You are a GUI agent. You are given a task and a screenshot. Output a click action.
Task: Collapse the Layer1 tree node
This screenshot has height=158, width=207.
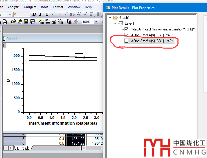tap(116, 23)
